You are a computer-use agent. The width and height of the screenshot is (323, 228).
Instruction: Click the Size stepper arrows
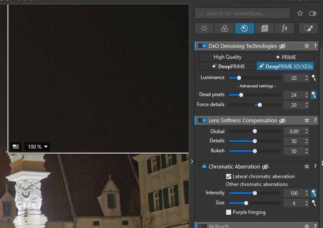pyautogui.click(x=306, y=203)
